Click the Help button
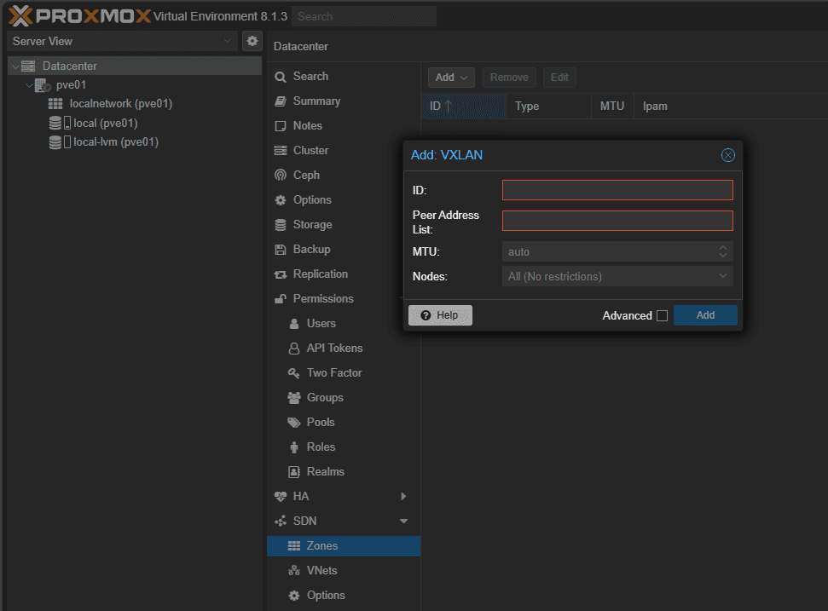This screenshot has width=828, height=611. (440, 315)
